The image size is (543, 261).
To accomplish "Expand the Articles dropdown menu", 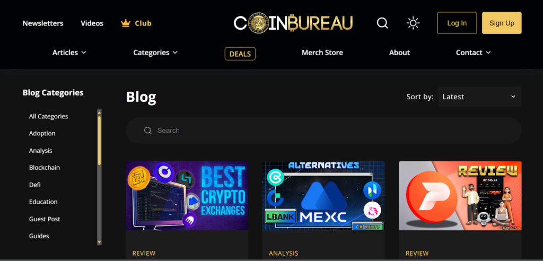I will click(69, 53).
